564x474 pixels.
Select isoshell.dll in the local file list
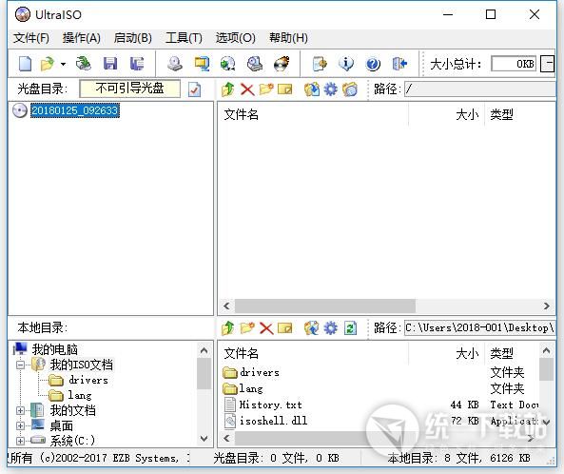(x=273, y=421)
